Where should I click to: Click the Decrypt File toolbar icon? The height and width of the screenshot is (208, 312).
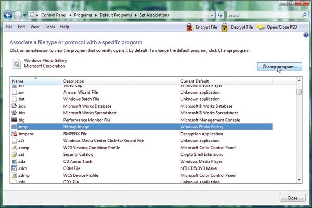[225, 27]
